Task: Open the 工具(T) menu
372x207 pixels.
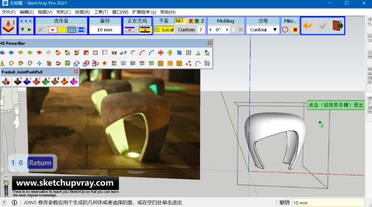Action: [101, 12]
